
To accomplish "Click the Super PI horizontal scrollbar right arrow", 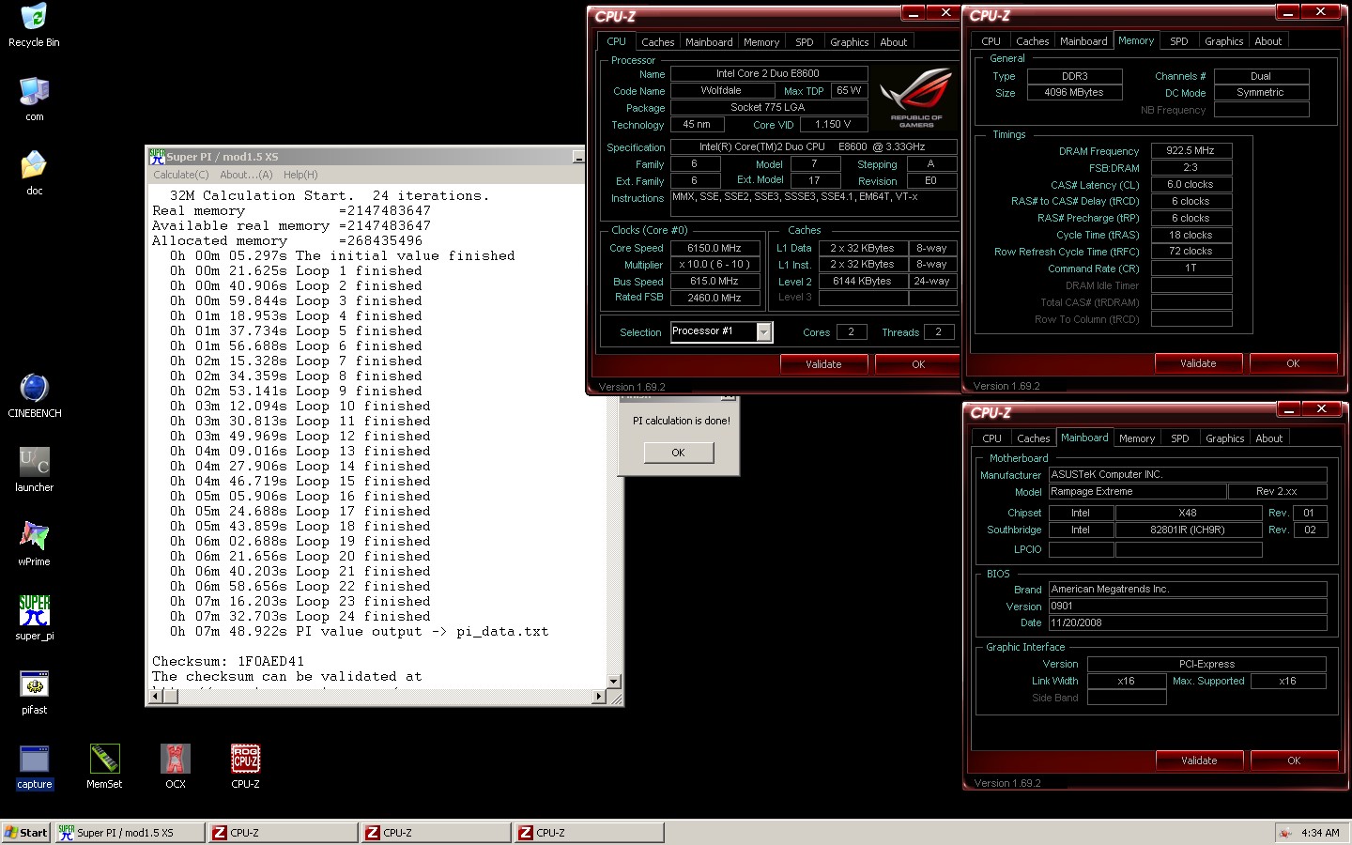I will 599,696.
